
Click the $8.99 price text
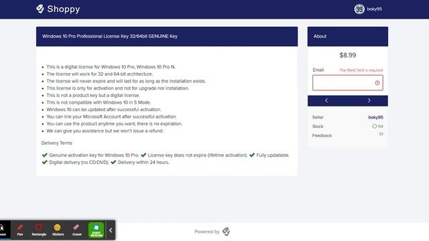(x=347, y=55)
